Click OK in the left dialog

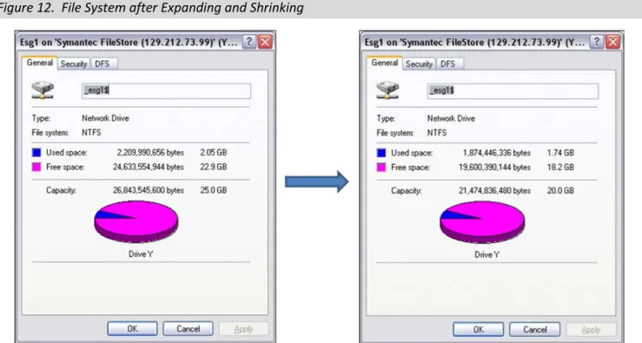click(132, 329)
